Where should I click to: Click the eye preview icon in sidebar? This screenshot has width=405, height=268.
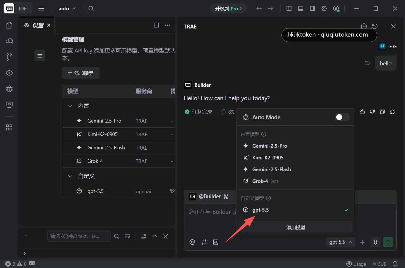(x=9, y=73)
